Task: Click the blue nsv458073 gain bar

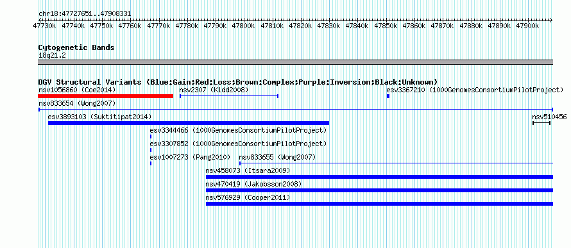Action: [379, 177]
